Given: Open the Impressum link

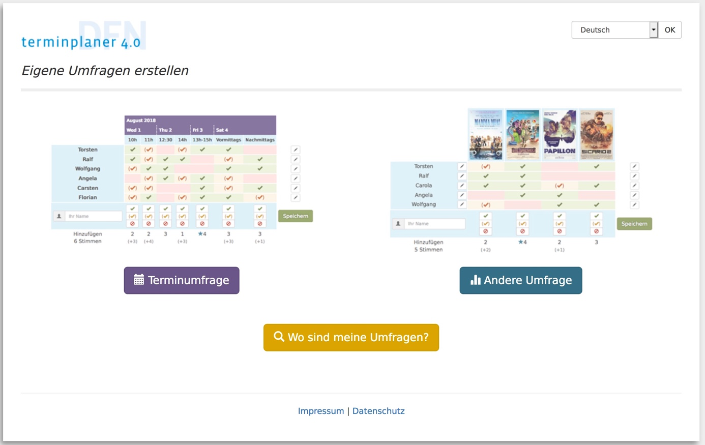Looking at the screenshot, I should [320, 411].
